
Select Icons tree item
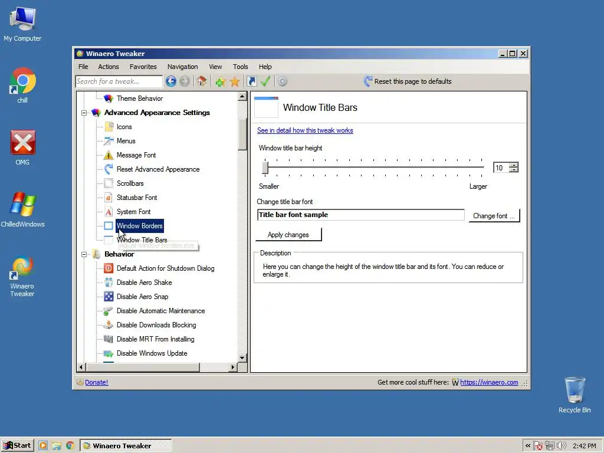(124, 127)
